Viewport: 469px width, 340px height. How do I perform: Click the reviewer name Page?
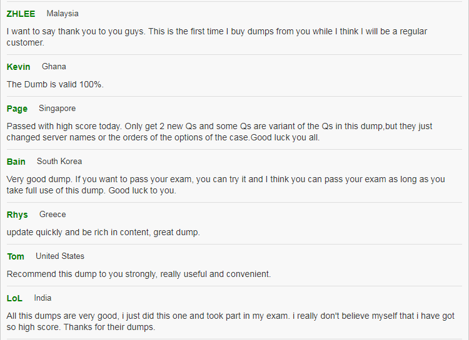tap(17, 109)
